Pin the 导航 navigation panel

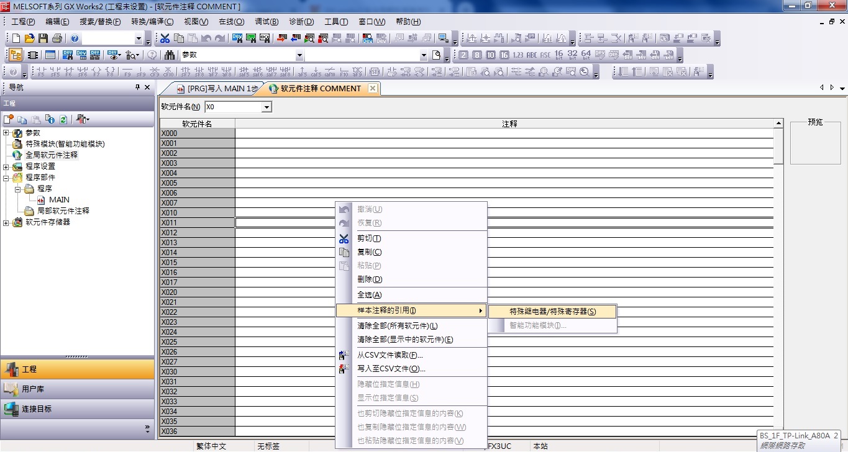pos(138,88)
